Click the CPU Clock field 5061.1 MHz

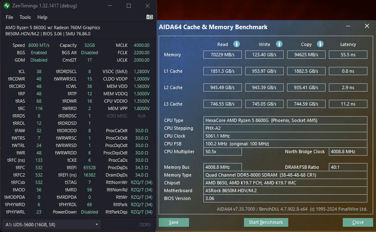(x=285, y=136)
